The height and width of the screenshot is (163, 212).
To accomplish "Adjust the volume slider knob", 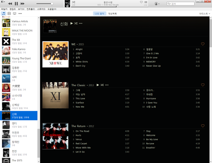I will 52,4.
